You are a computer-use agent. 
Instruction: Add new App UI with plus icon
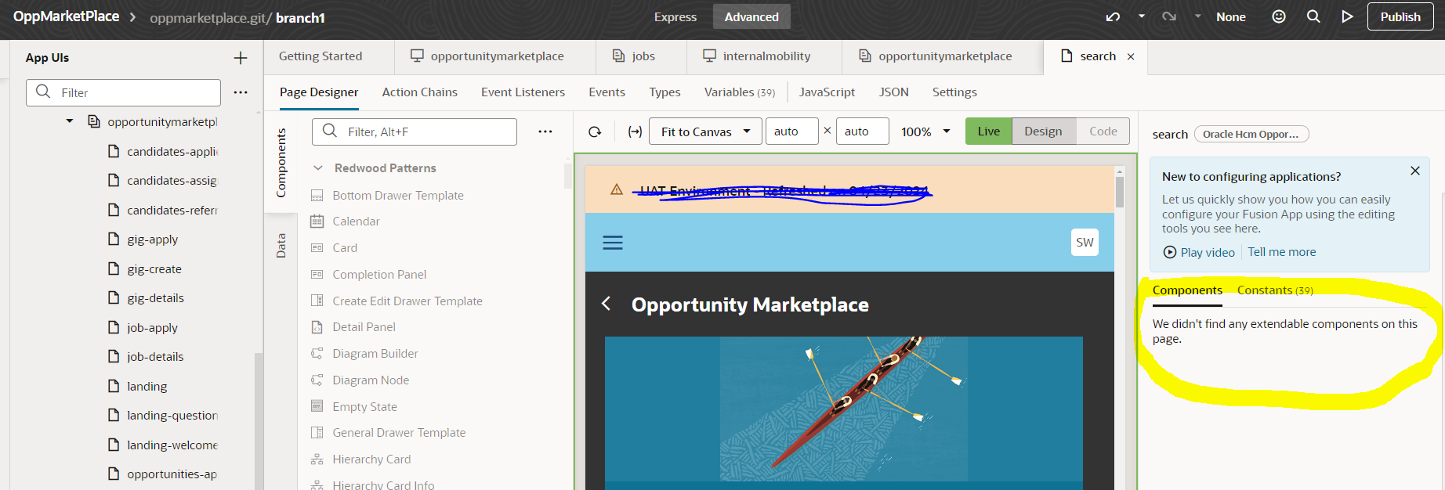coord(241,58)
